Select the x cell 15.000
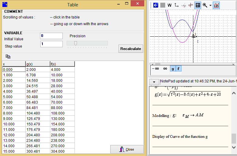The width and height of the screenshot is (237, 156). click(14, 151)
